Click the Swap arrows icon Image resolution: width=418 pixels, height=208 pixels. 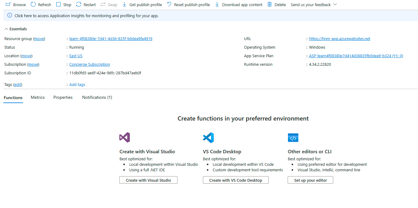[103, 5]
